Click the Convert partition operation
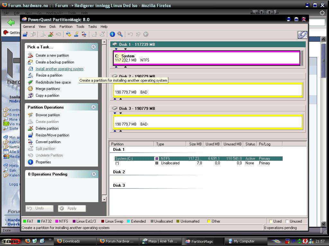The image size is (329, 246). 48,142
